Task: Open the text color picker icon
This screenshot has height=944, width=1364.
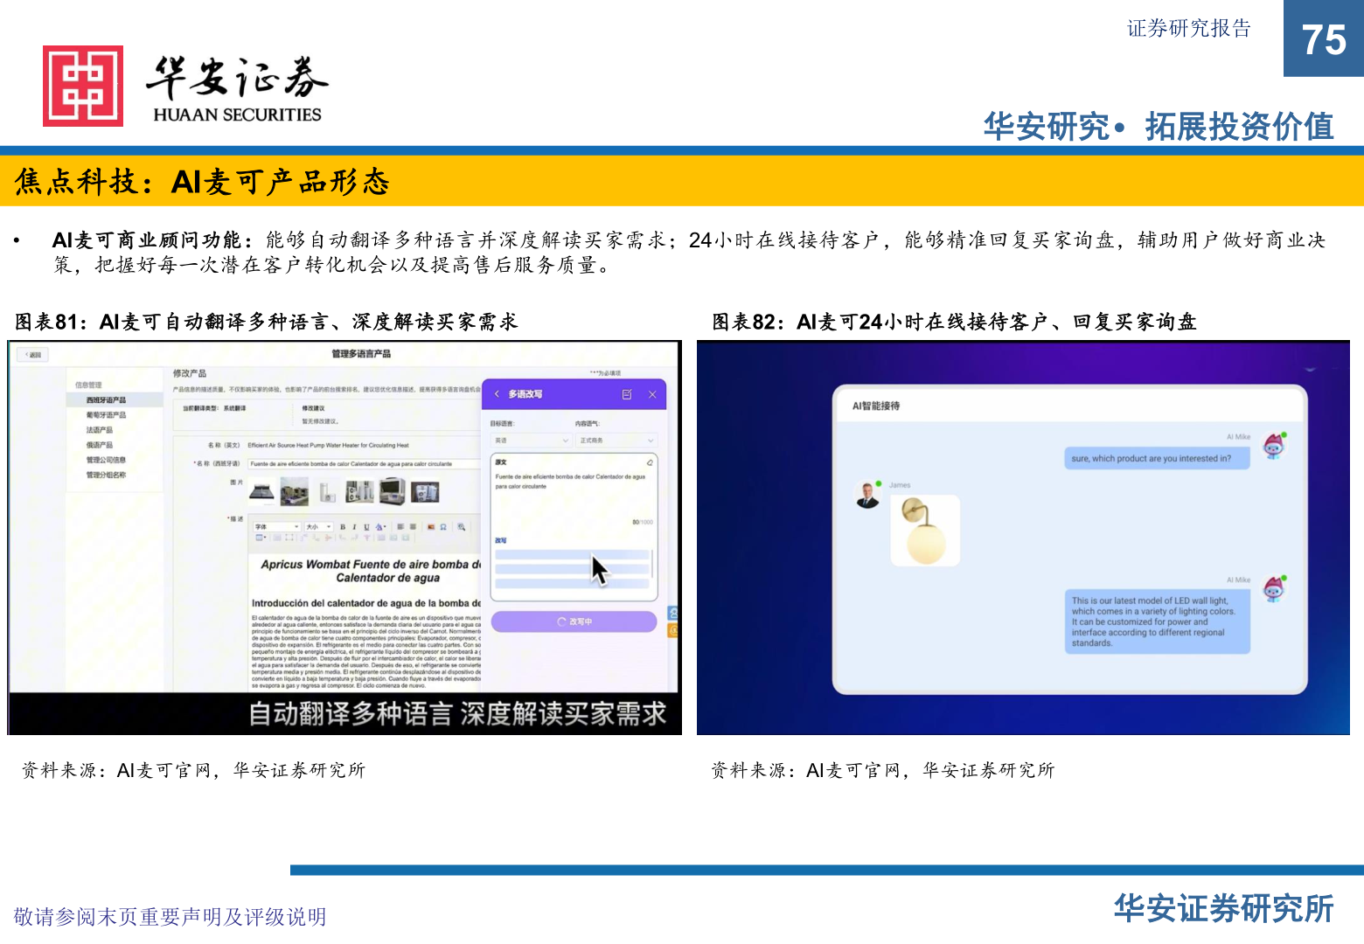Action: [380, 527]
